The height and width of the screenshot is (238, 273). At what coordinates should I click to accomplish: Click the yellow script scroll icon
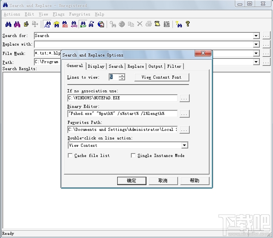click(x=157, y=24)
